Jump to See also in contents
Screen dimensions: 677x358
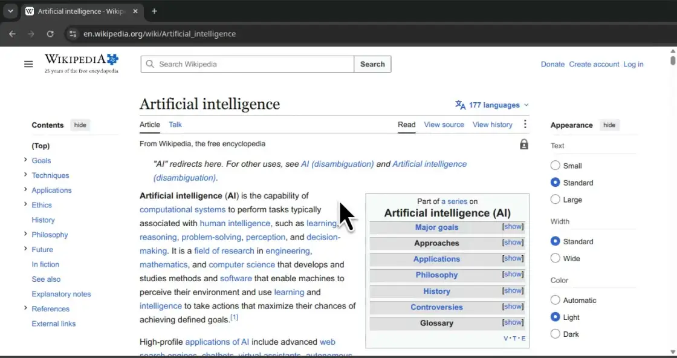pos(46,279)
